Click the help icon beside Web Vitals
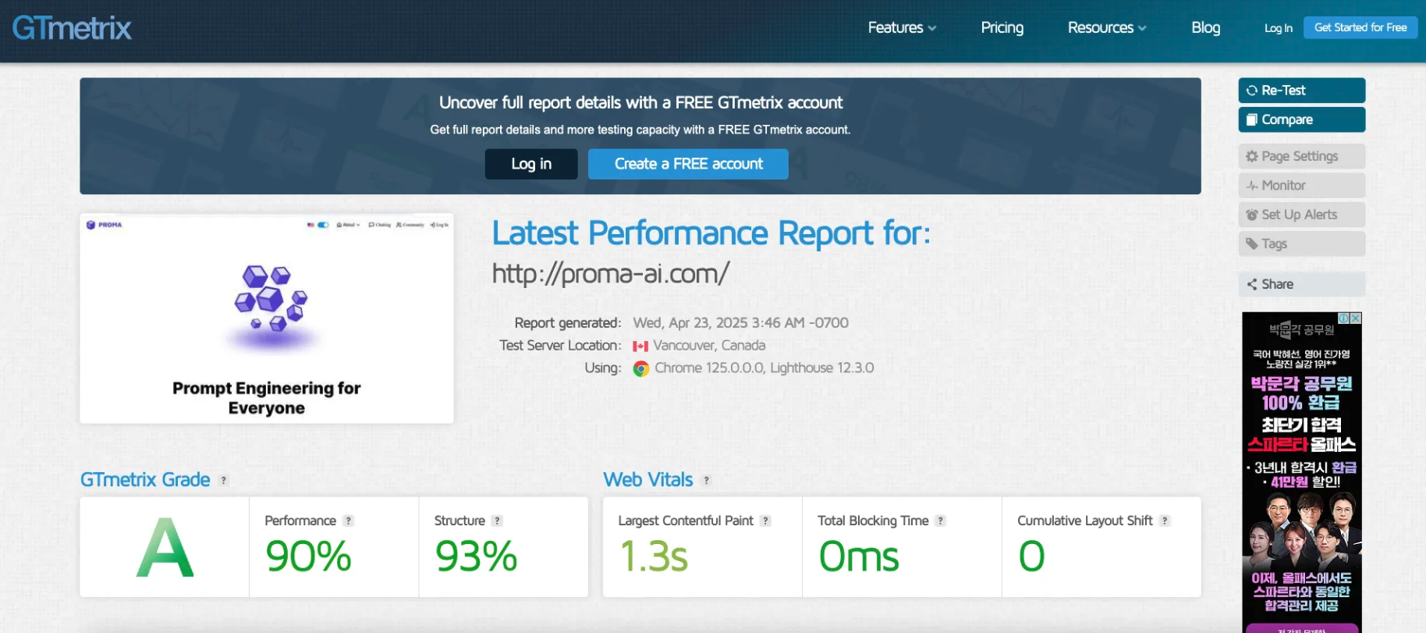This screenshot has width=1426, height=633. pos(707,481)
